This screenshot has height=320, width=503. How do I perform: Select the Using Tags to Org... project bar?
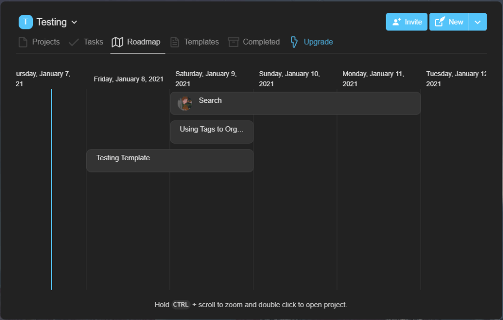pos(212,132)
